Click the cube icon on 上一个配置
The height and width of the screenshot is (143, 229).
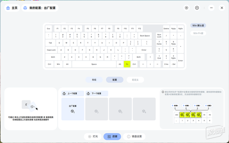coord(64,93)
